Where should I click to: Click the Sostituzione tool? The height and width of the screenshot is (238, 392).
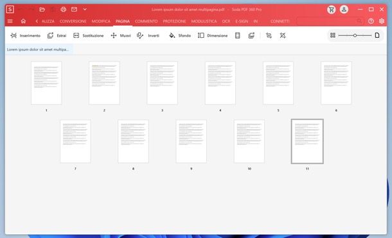pos(89,36)
